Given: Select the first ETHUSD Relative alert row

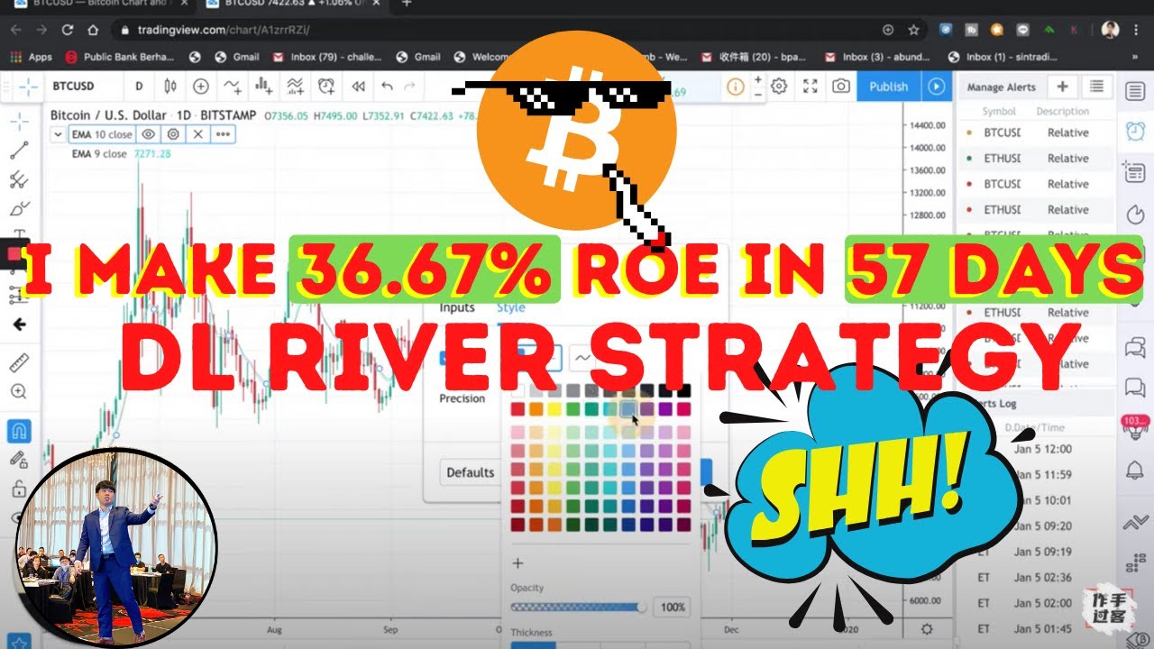Looking at the screenshot, I should pos(1037,159).
